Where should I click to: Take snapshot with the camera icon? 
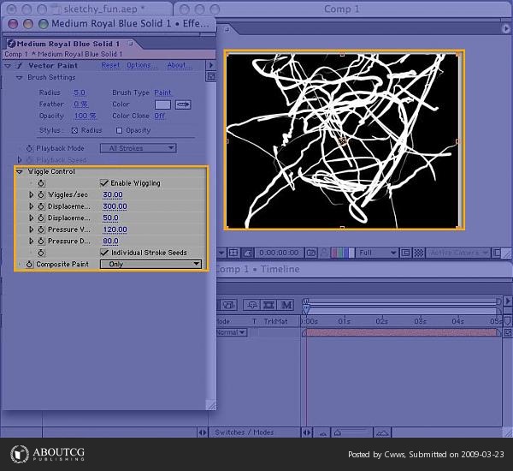point(311,253)
